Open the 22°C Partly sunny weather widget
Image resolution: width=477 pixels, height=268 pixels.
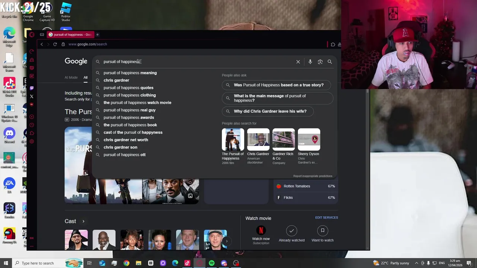click(x=391, y=263)
